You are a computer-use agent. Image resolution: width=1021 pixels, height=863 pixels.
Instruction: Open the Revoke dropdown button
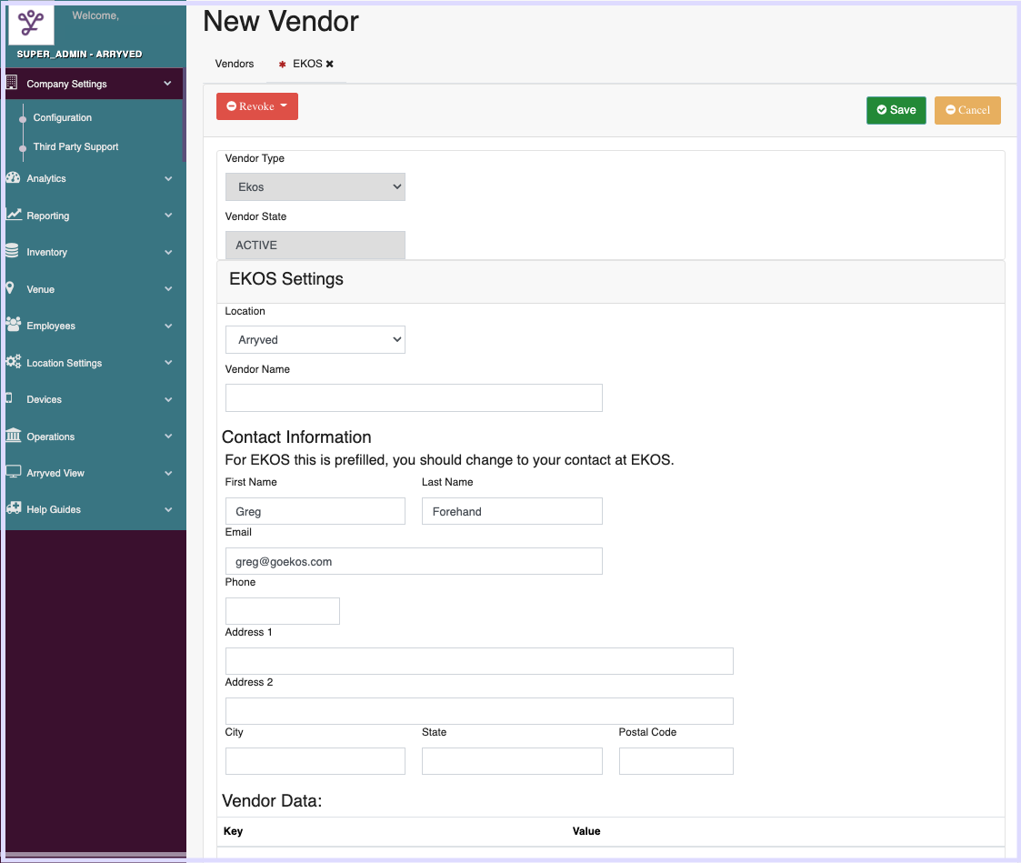(257, 106)
